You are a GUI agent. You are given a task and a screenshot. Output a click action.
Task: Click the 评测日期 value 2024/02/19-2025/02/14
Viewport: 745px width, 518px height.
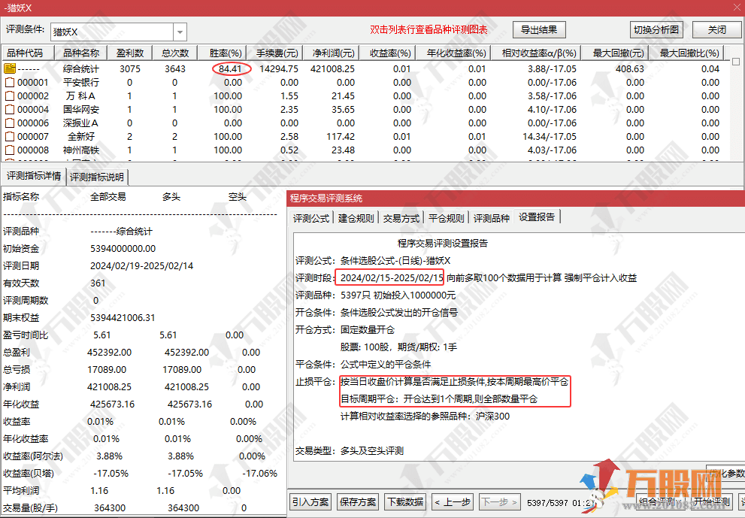pyautogui.click(x=141, y=265)
